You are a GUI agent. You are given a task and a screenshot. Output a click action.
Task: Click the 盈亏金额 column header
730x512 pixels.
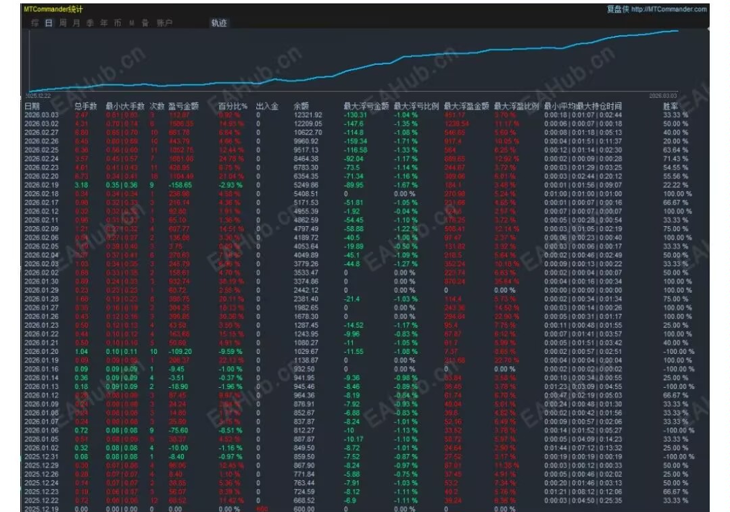[183, 106]
